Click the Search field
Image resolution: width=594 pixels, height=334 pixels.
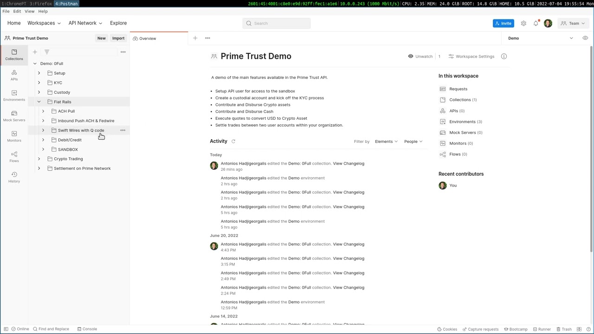(277, 23)
